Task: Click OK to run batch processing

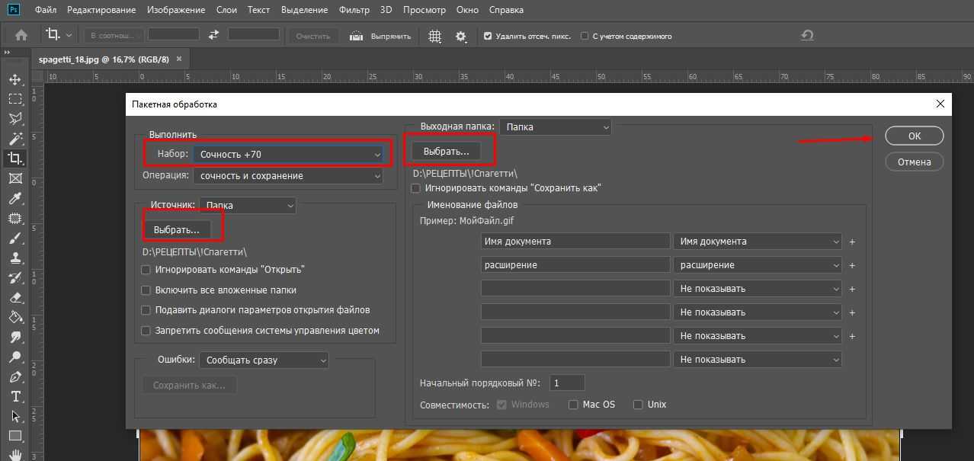Action: pyautogui.click(x=914, y=136)
